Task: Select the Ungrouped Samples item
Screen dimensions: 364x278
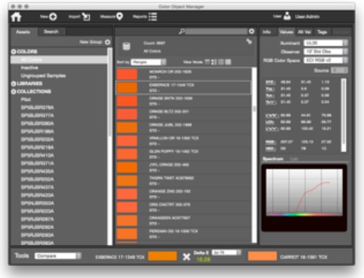Action: [43, 75]
